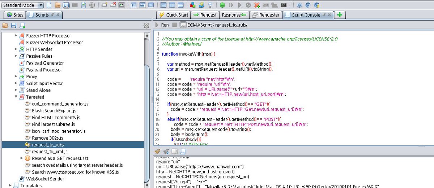Viewport: 434px width, 188px height.
Task: Click the lightbulb icon in toolbar
Action: pyautogui.click(x=210, y=5)
